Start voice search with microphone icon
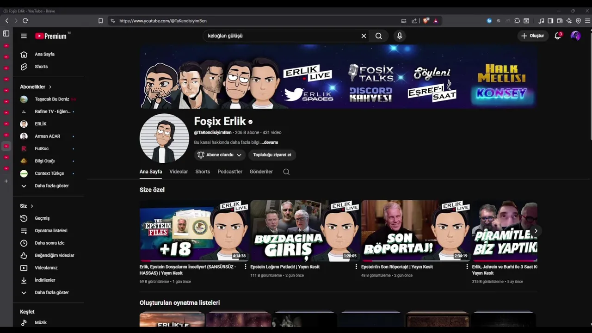Viewport: 592px width, 333px height. (x=400, y=36)
